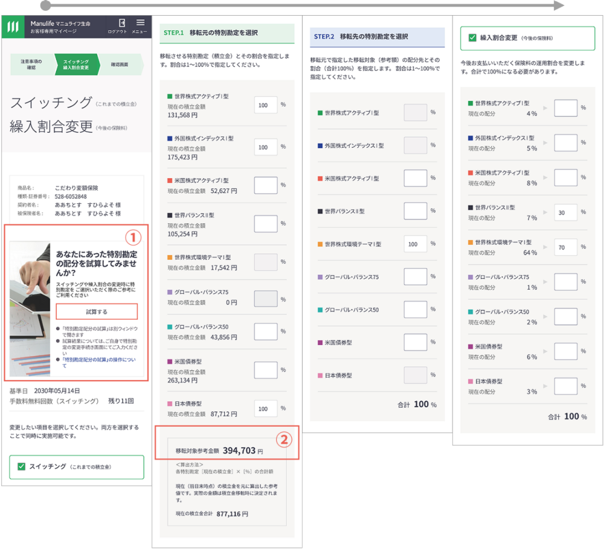Click 繰入割合 グローバル・バランス75 new allocation field

[566, 282]
